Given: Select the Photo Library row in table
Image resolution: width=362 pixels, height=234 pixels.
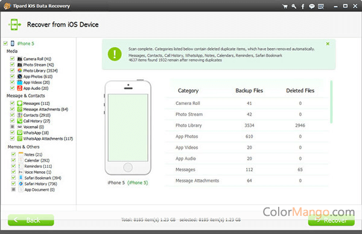Looking at the screenshot, I should coord(247,125).
